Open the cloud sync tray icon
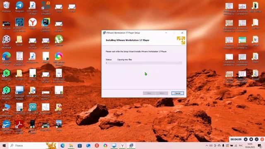 tap(219, 145)
